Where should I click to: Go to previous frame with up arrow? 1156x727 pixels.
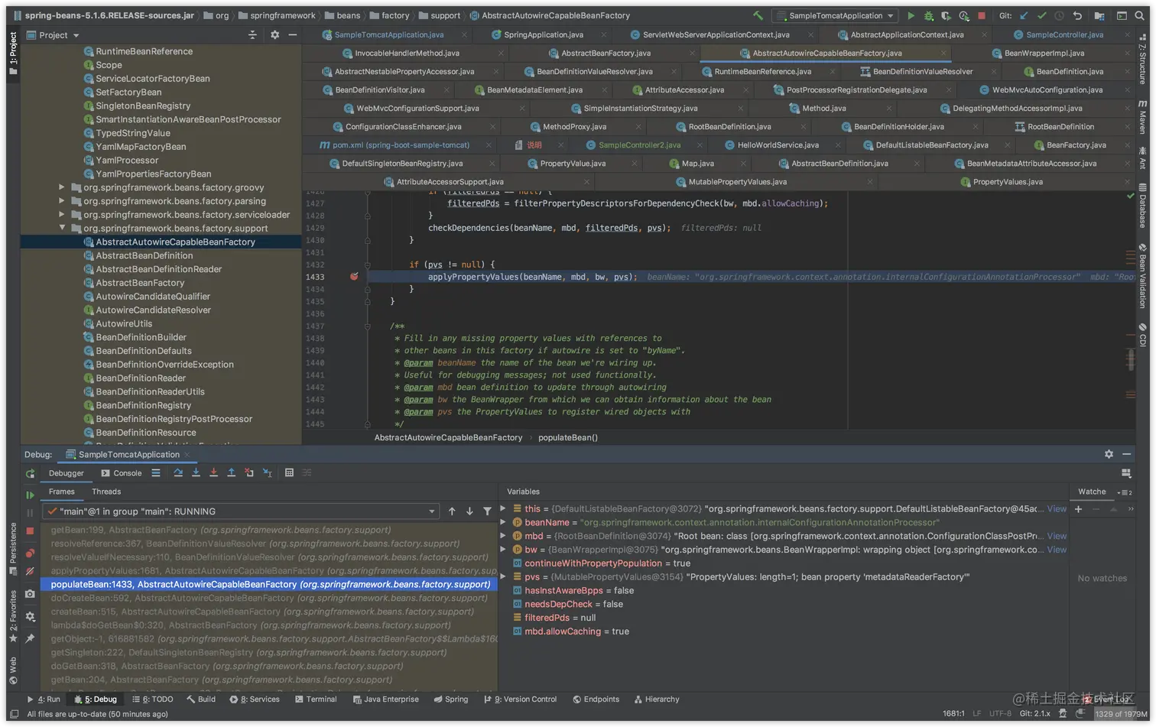coord(452,511)
